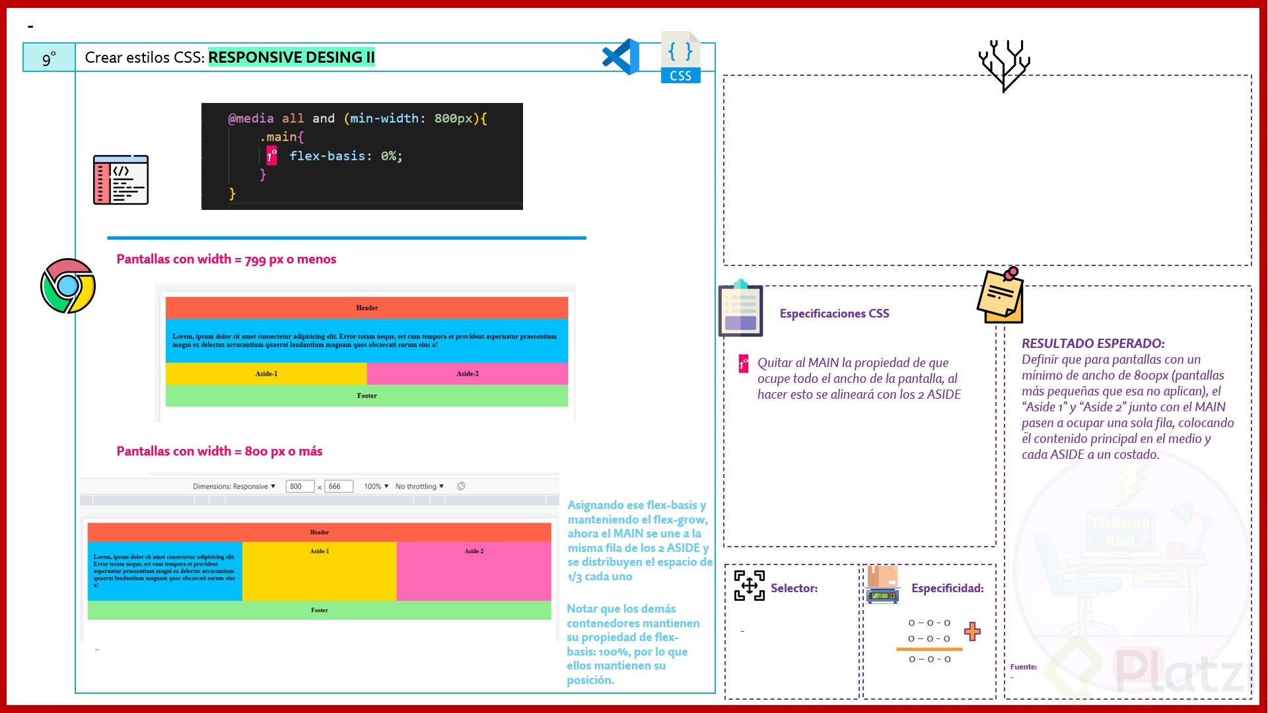Click the orange plus sign icon
The width and height of the screenshot is (1268, 713).
click(972, 631)
